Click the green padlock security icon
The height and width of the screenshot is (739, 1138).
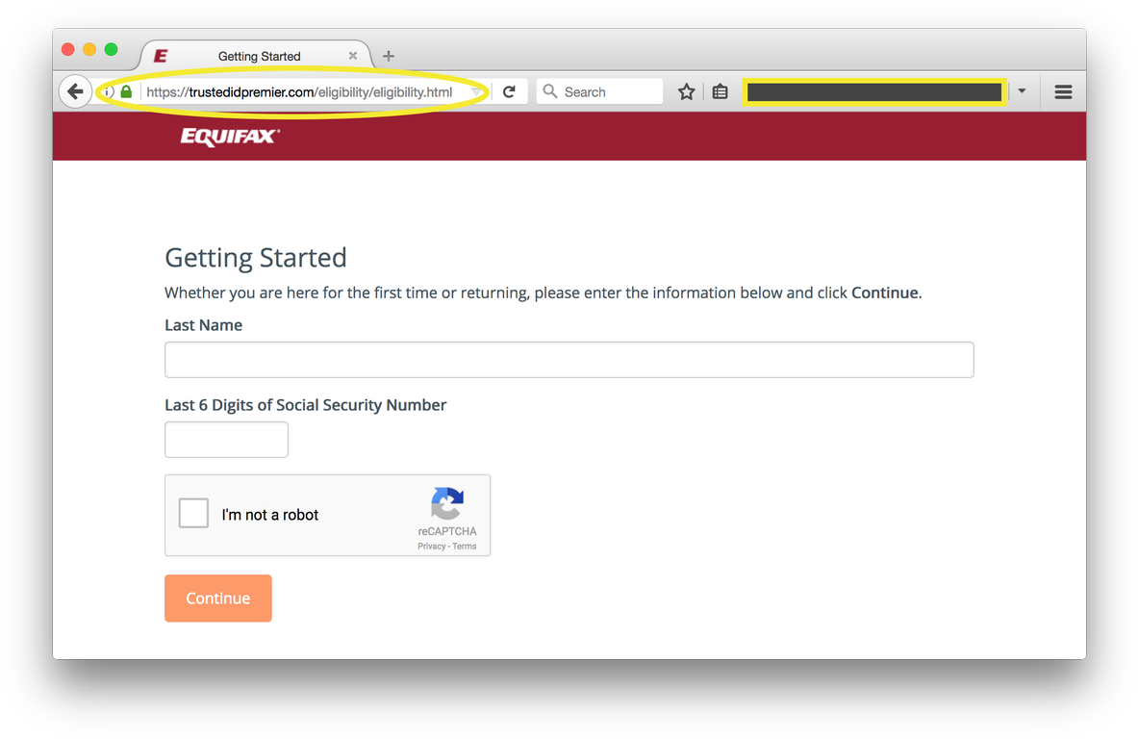point(126,92)
